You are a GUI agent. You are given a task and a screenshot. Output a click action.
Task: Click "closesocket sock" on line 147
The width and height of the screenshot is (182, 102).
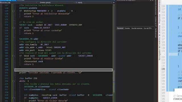click(x=34, y=61)
